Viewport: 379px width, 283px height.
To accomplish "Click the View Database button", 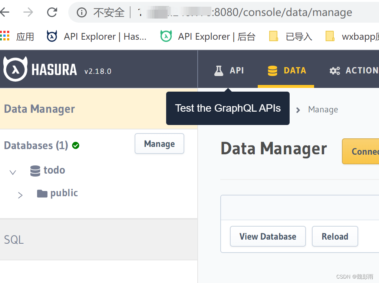I will click(x=268, y=236).
